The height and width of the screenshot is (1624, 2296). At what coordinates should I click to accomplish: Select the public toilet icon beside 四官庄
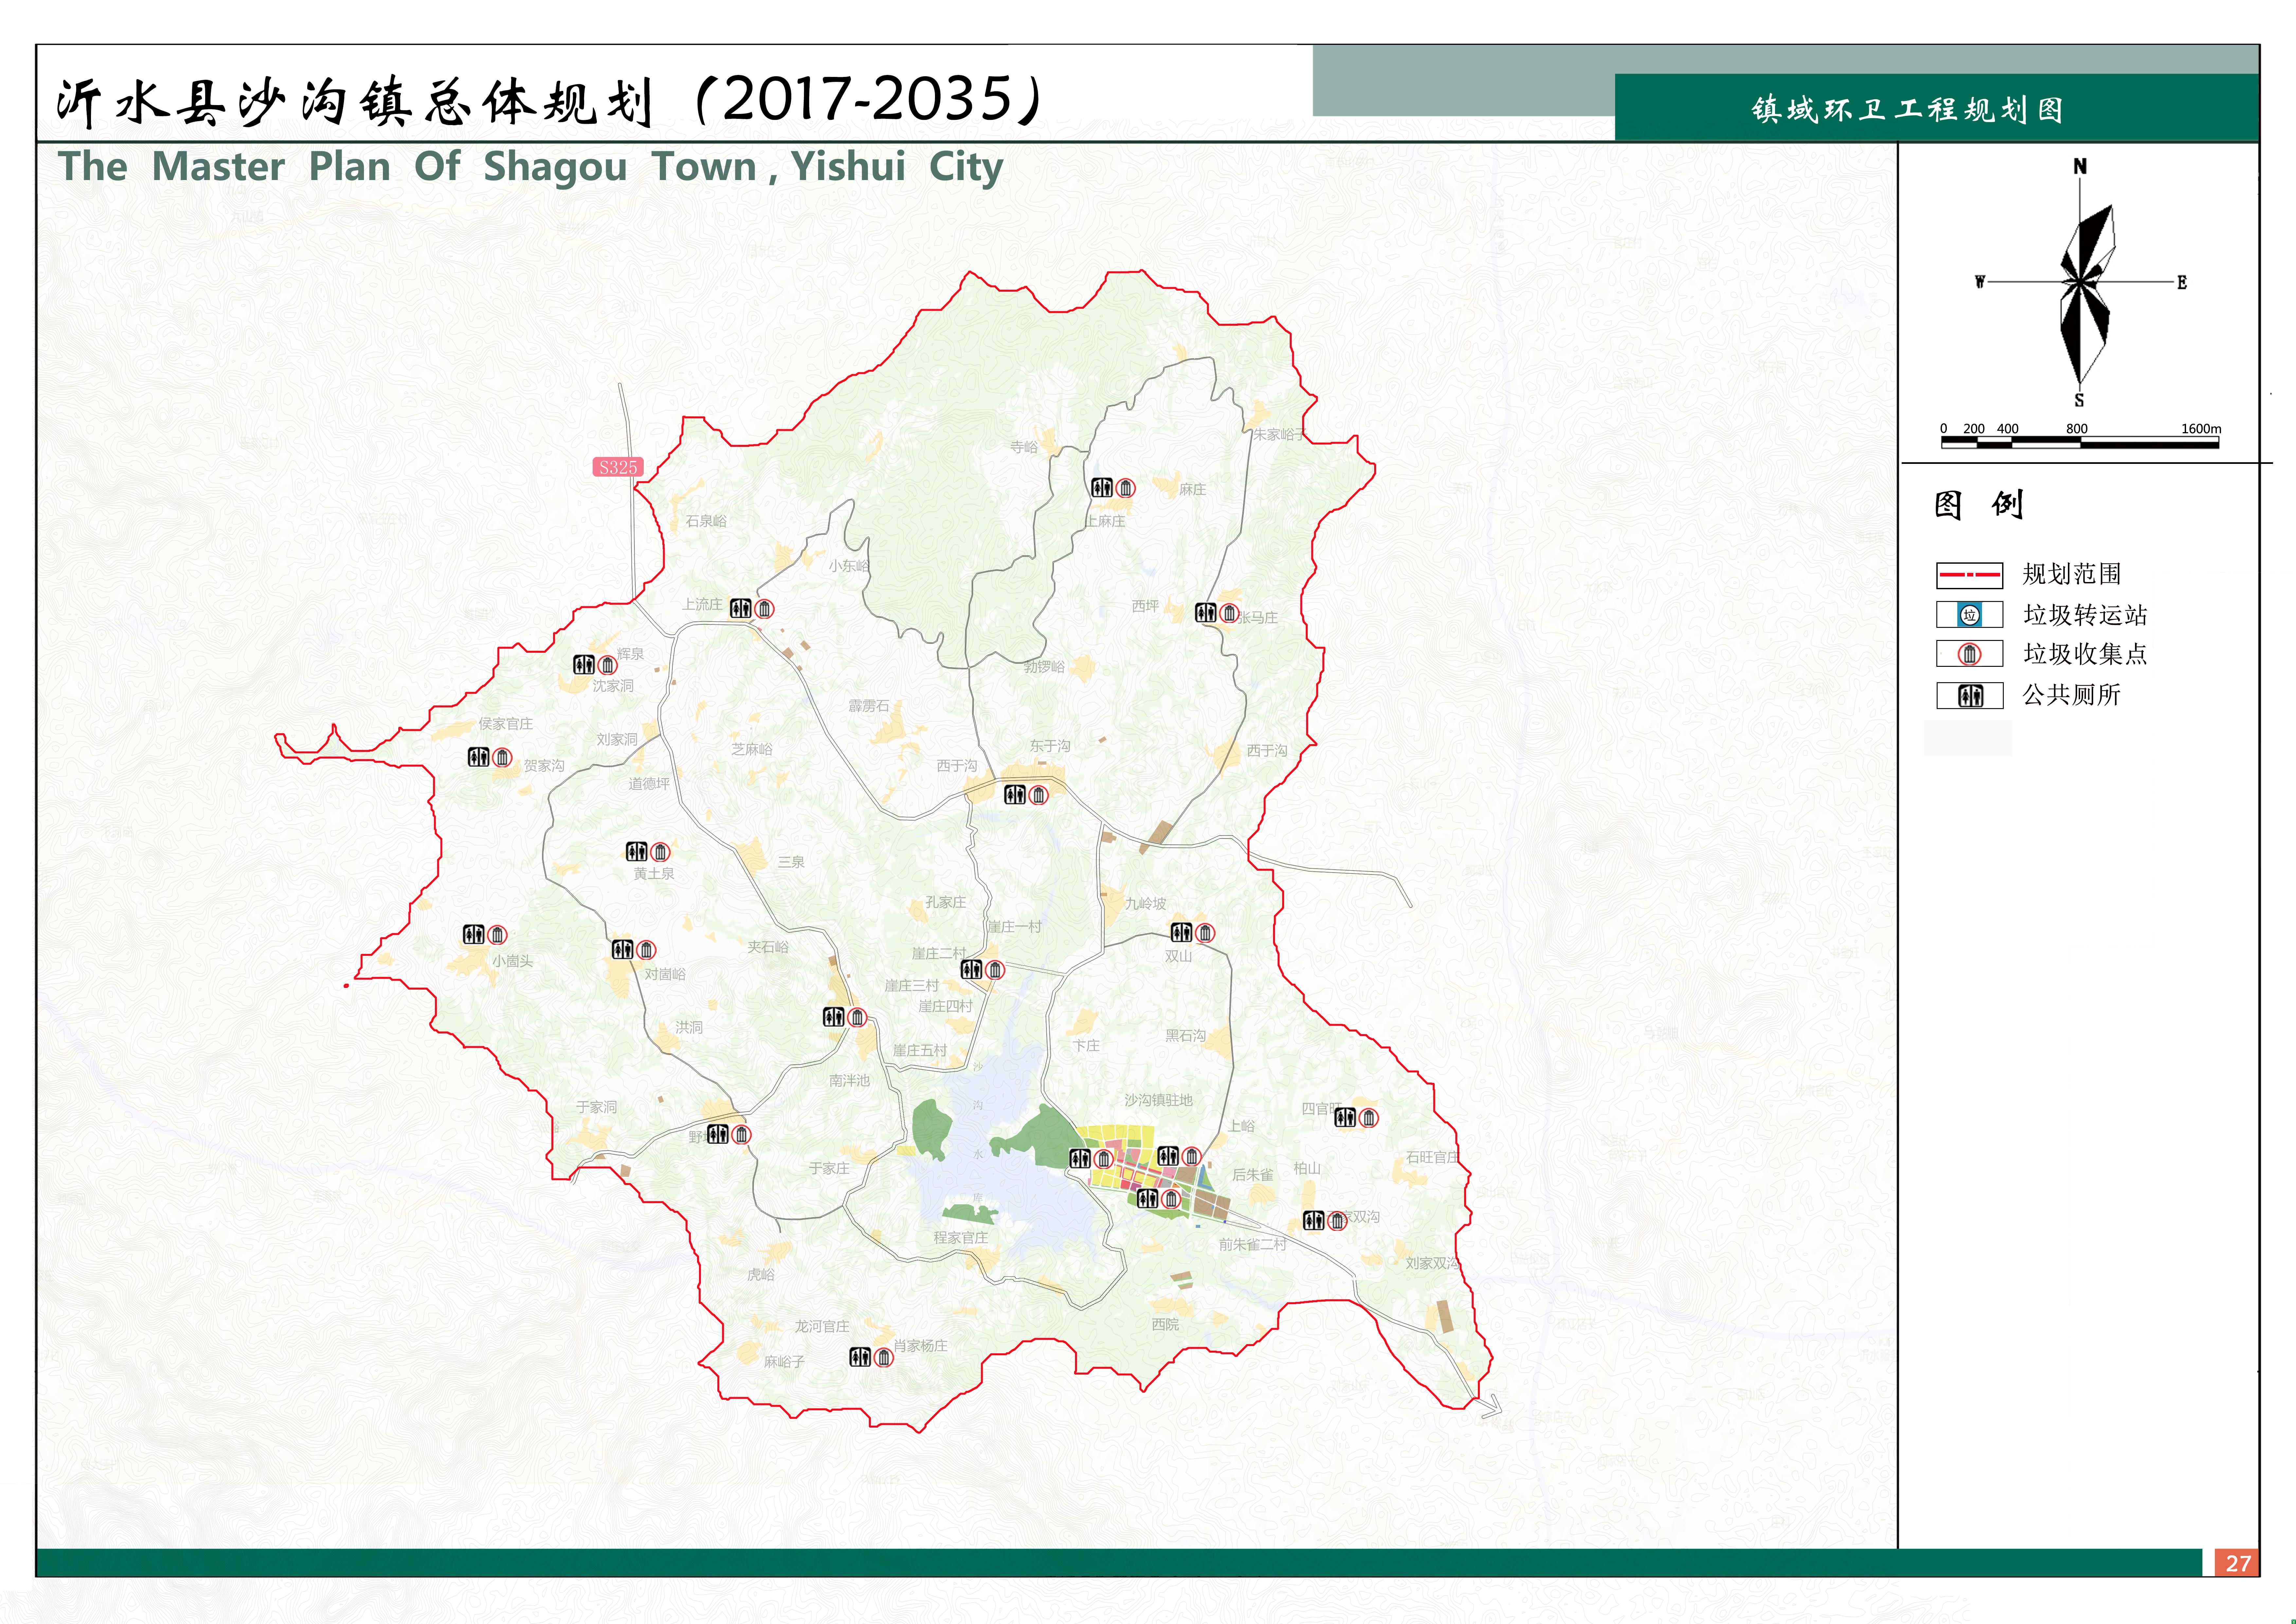coord(1345,1118)
